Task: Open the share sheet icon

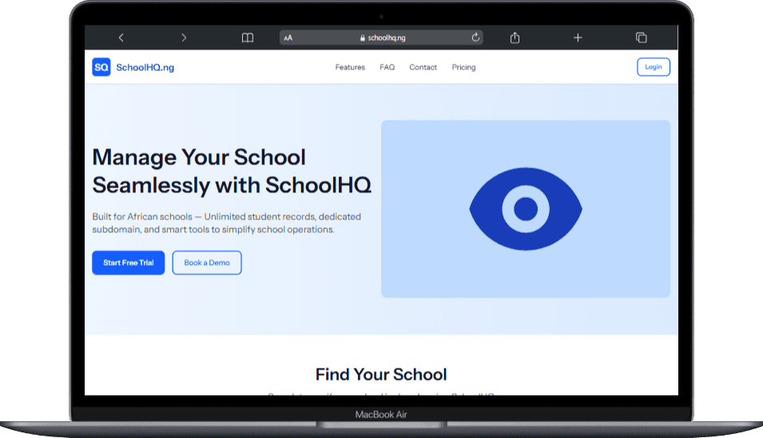Action: pos(515,37)
